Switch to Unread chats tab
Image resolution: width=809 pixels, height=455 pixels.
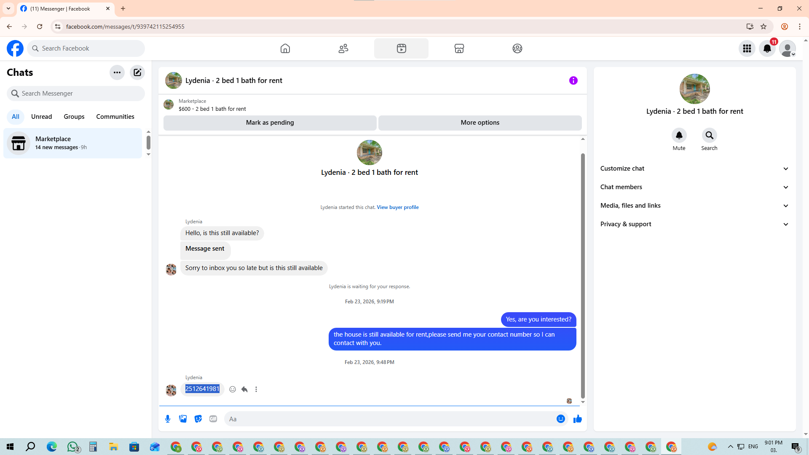[41, 117]
